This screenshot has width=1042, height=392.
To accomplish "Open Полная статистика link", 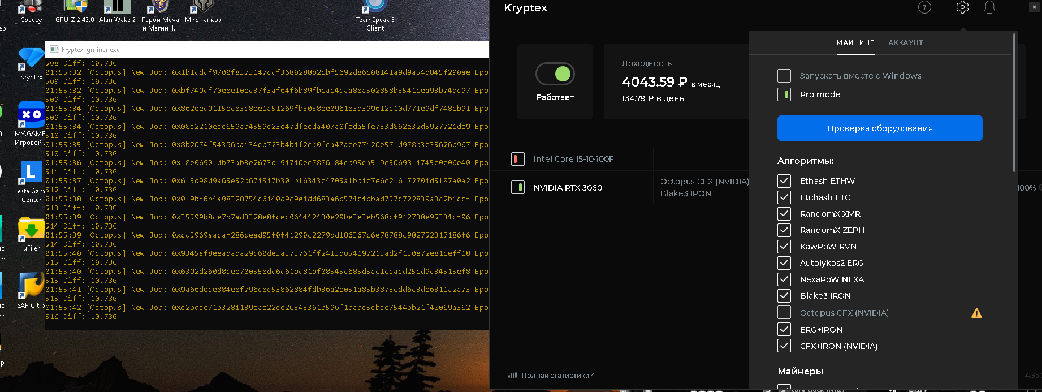I will click(x=557, y=375).
